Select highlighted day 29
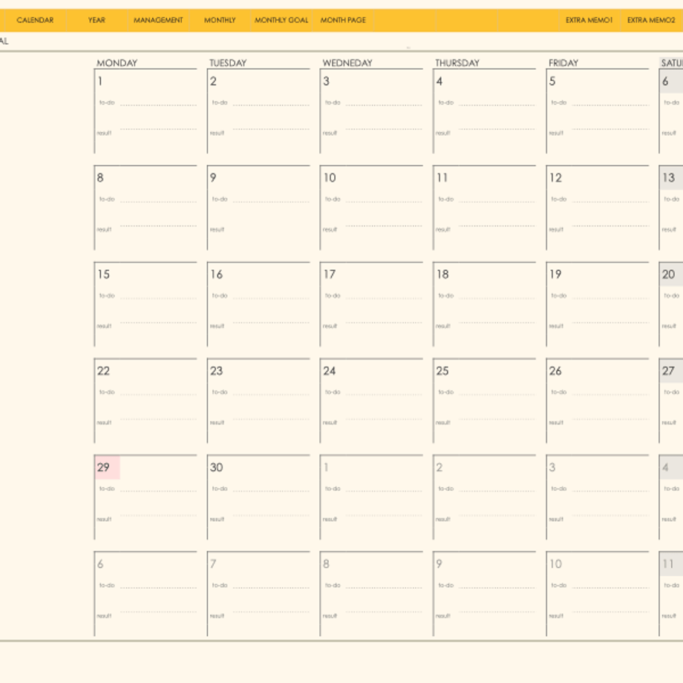Viewport: 683px width, 683px height. click(103, 468)
